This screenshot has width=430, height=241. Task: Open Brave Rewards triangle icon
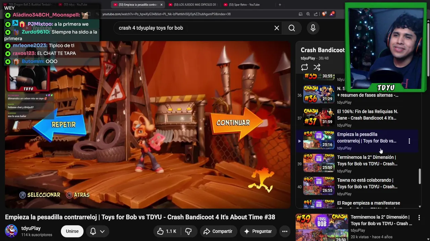[x=332, y=14]
